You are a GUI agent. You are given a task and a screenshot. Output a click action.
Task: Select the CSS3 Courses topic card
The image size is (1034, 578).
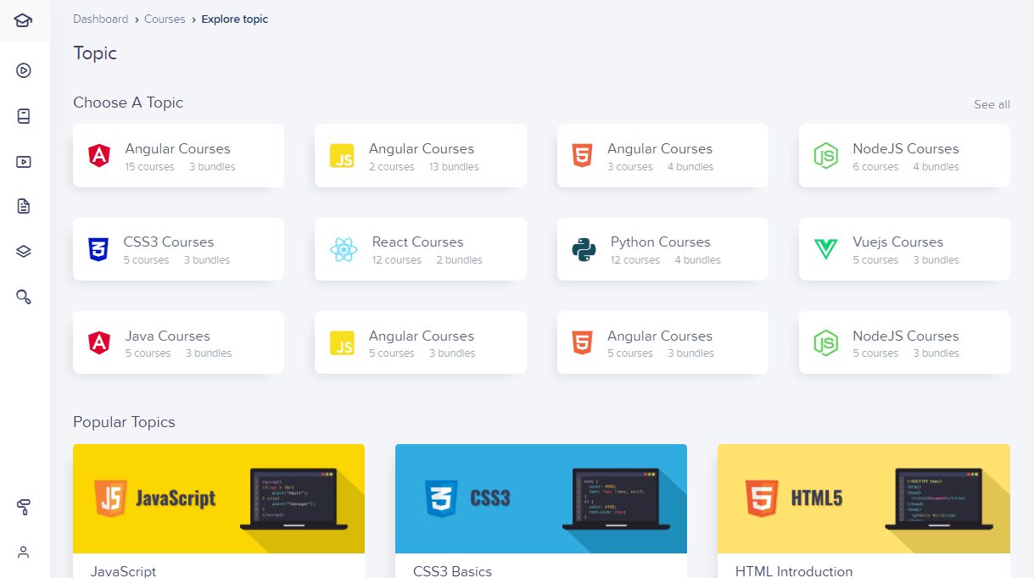point(178,249)
